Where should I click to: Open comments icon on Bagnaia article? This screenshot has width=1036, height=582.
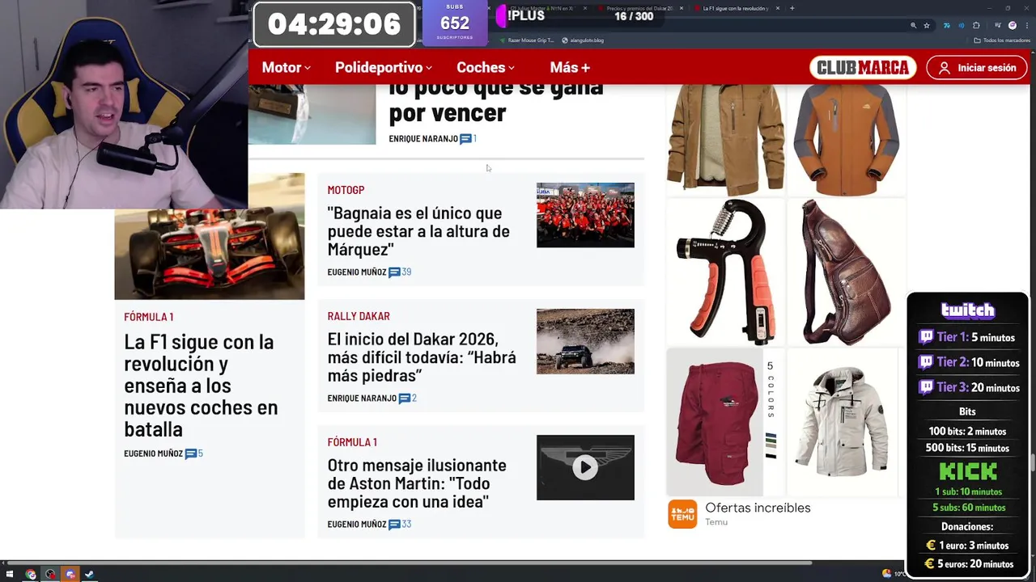(x=394, y=272)
